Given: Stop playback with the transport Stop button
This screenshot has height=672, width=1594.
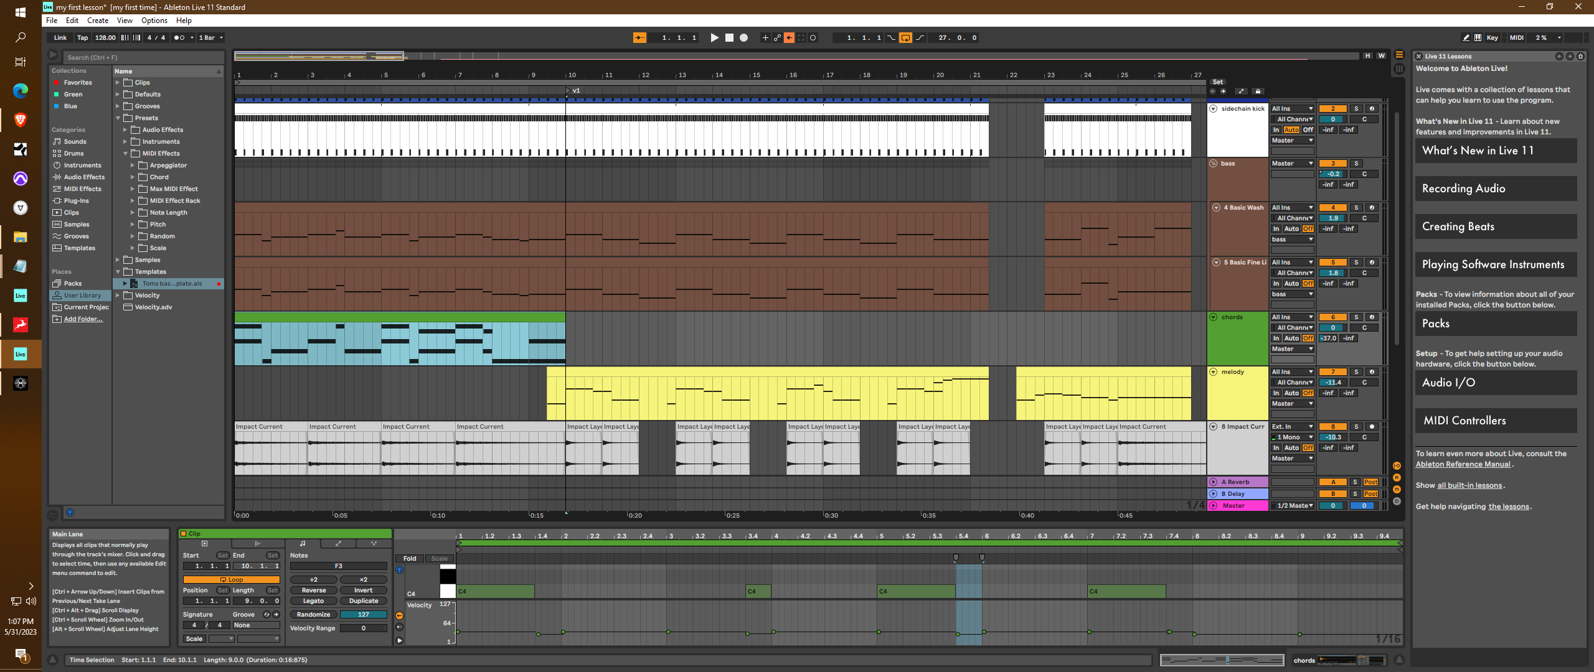Looking at the screenshot, I should coord(729,38).
